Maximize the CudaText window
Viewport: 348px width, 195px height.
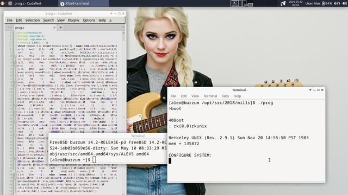pyautogui.click(x=119, y=14)
